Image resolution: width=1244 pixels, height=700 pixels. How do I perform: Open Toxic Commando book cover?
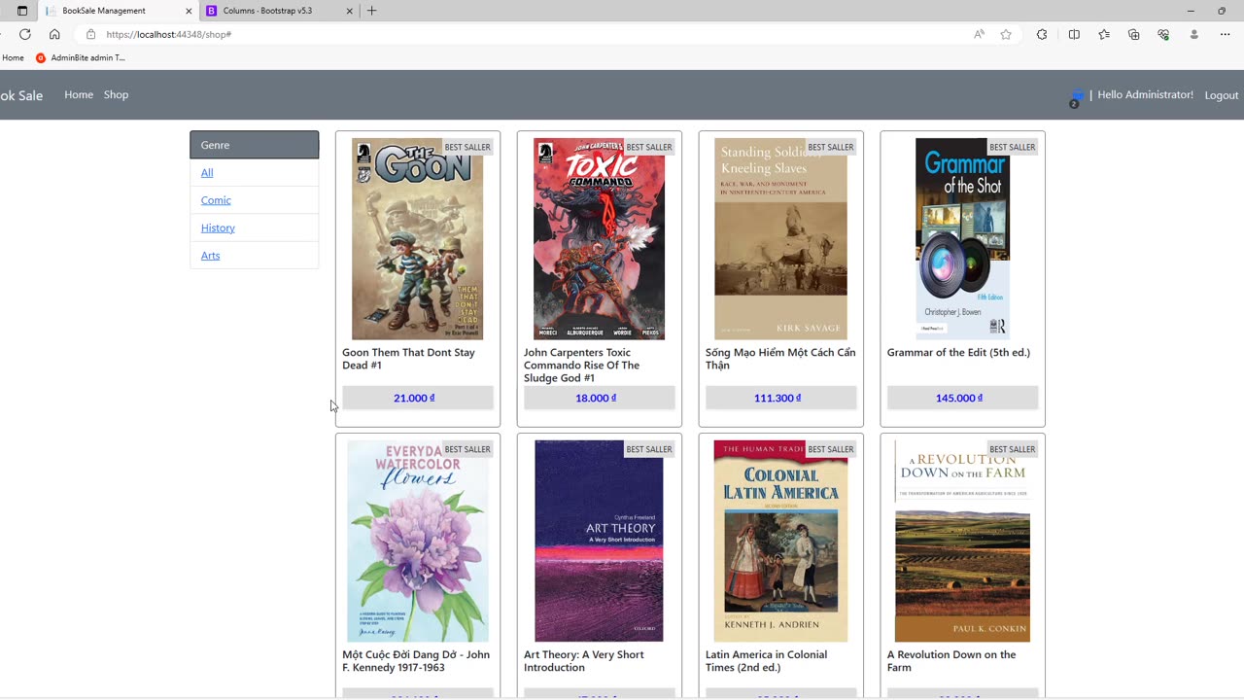tap(599, 239)
